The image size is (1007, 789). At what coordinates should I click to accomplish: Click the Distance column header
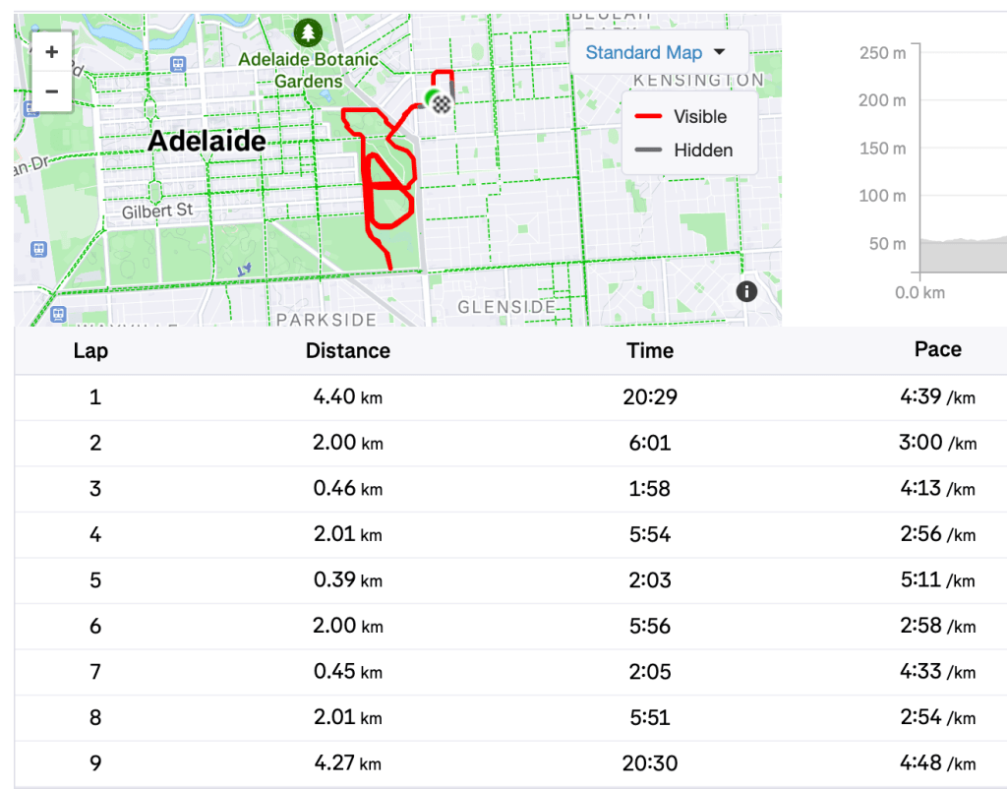click(347, 350)
